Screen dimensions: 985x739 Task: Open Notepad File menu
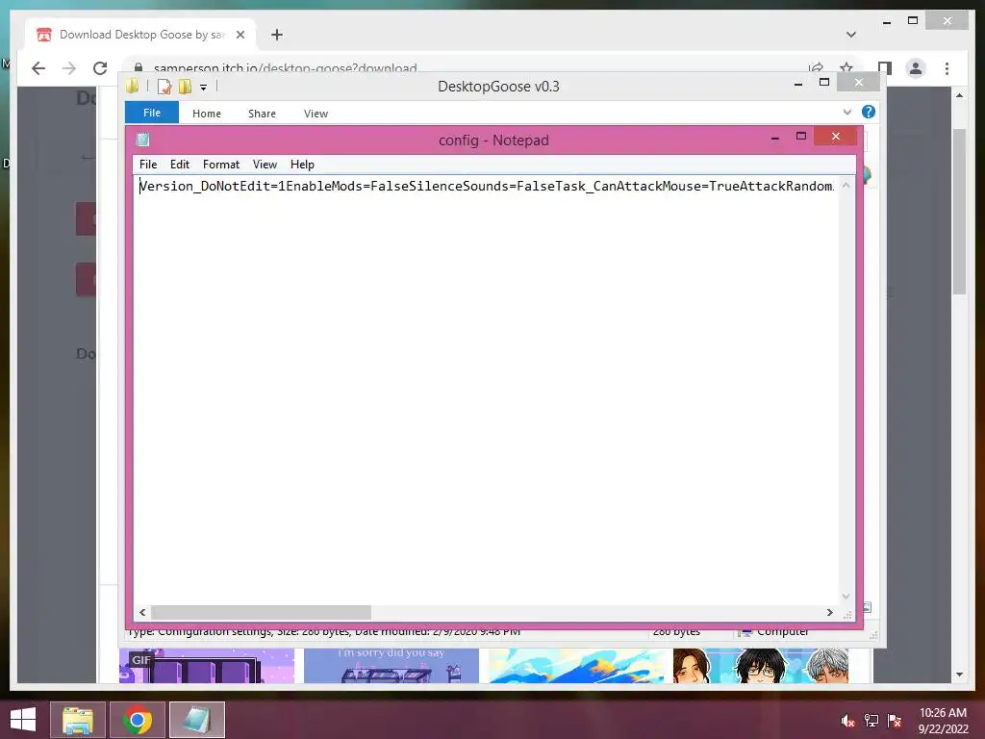148,165
